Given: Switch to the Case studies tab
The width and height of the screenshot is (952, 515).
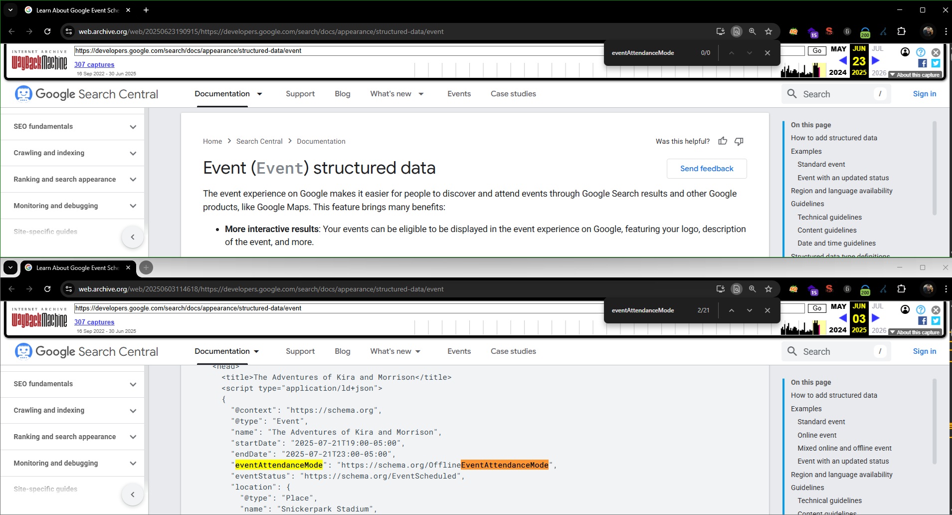Looking at the screenshot, I should 513,94.
